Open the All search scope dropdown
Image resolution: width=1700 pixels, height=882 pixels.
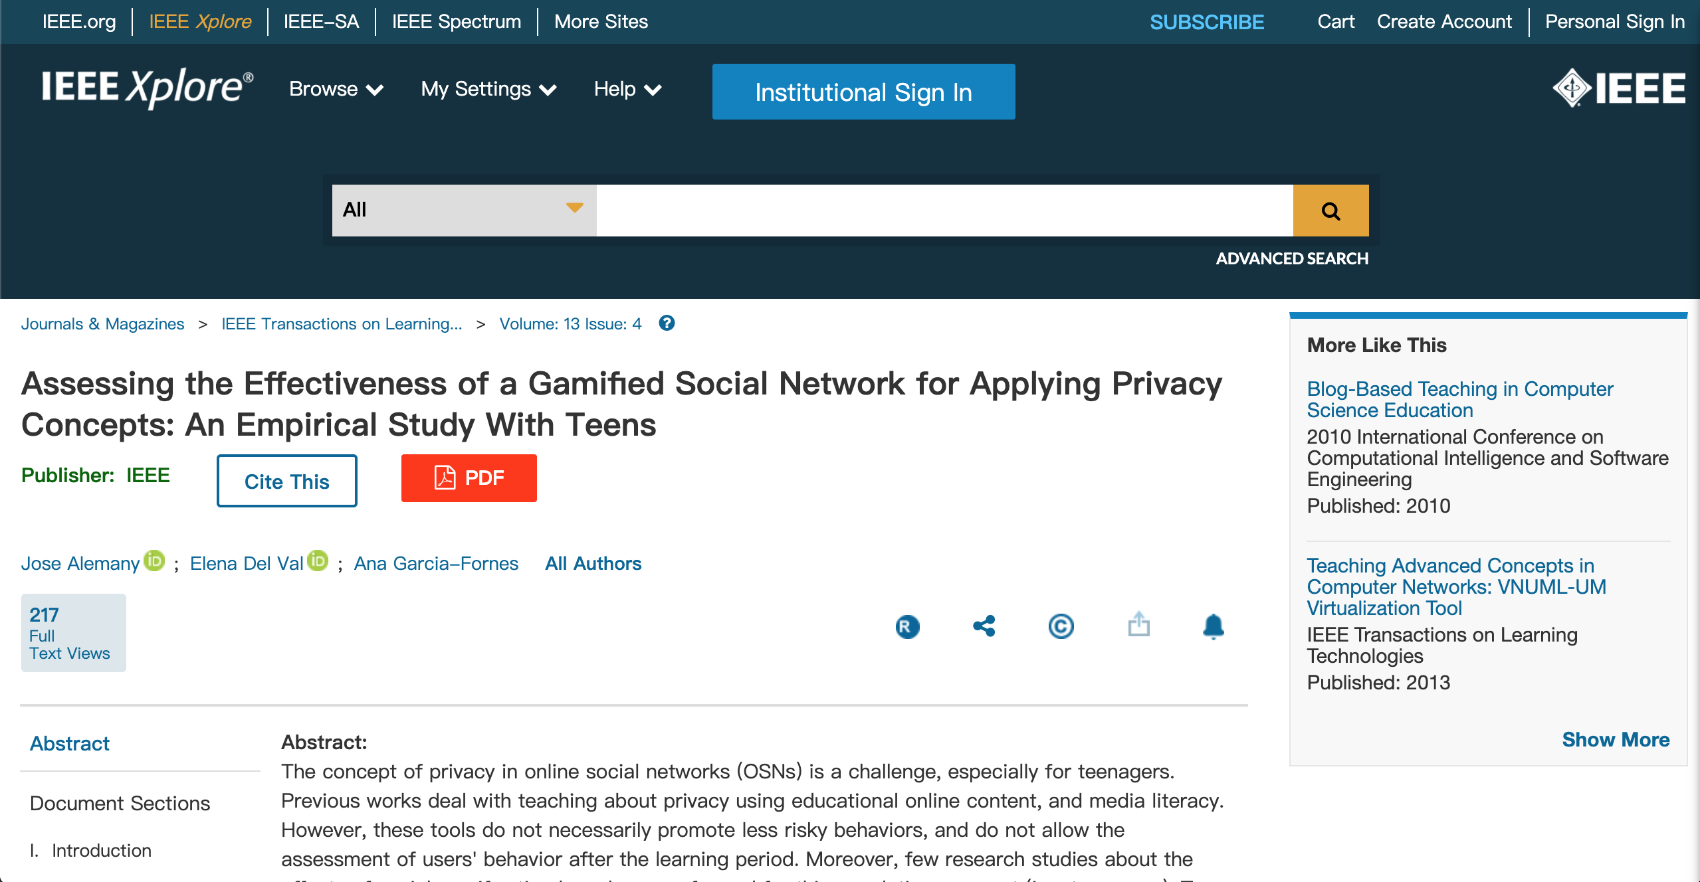[x=464, y=211]
